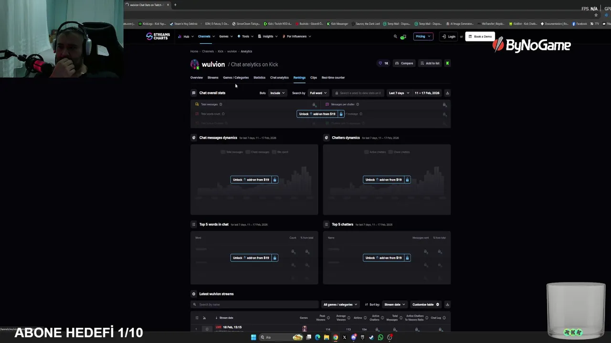Open Microsoft Edge from the taskbar

(317, 337)
